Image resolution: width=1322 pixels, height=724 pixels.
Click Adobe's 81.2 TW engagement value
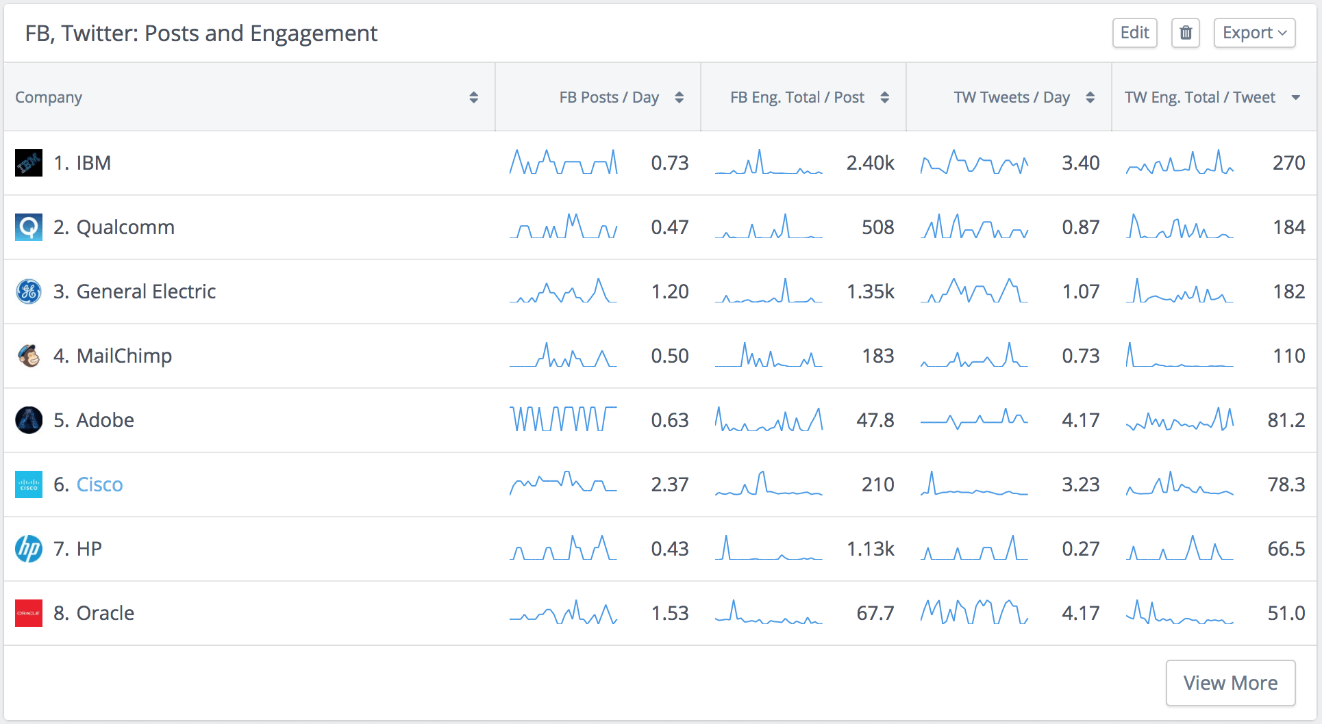point(1286,420)
